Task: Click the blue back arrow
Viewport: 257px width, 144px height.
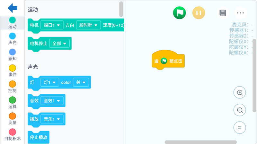Action: click(x=13, y=8)
